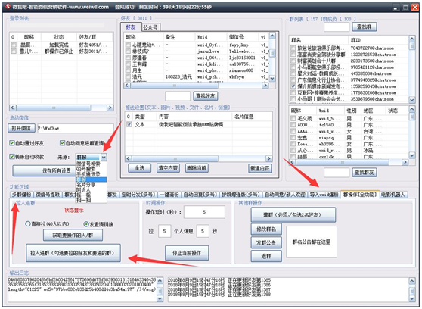Click 保存所有设置 button

coord(45,170)
